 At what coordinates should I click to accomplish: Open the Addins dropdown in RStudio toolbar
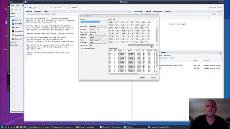pos(75,8)
